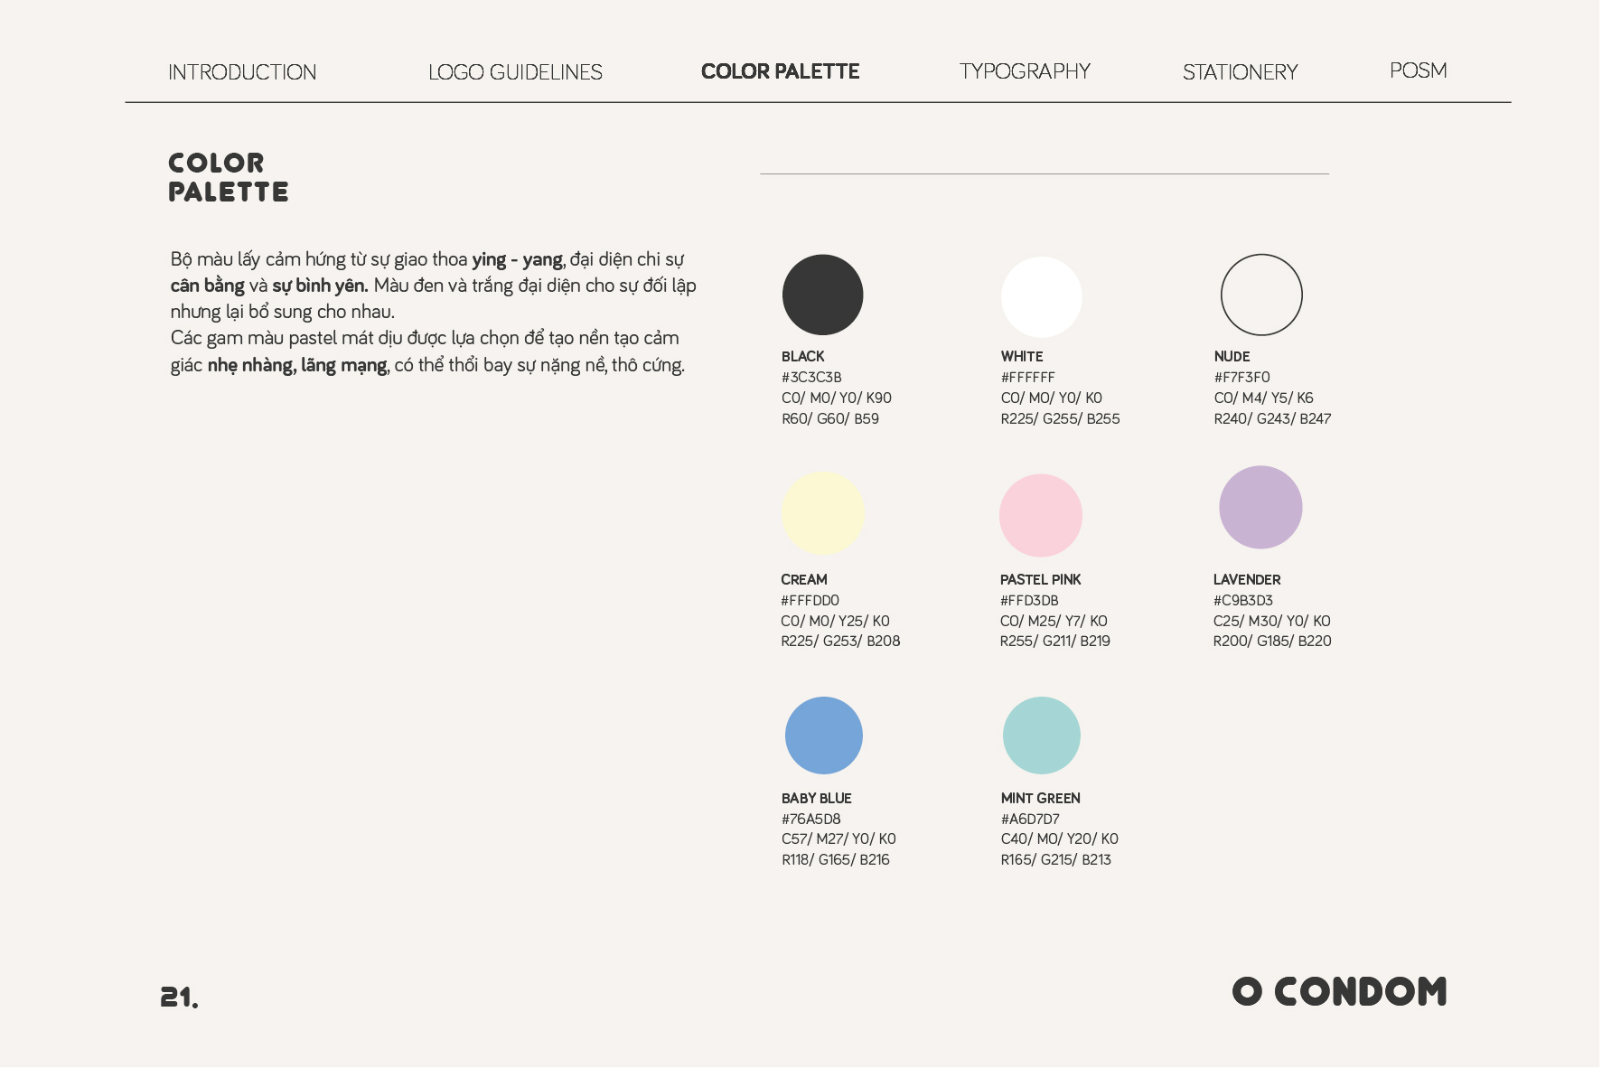The height and width of the screenshot is (1068, 1602).
Task: Pick the outlined Nude color circle
Action: [x=1261, y=295]
